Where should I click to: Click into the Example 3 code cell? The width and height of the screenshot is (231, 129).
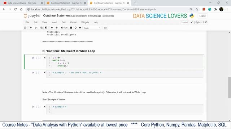tap(125, 74)
